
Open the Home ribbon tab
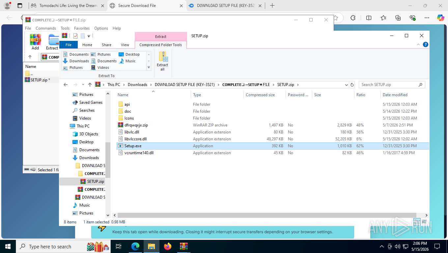[x=87, y=45]
